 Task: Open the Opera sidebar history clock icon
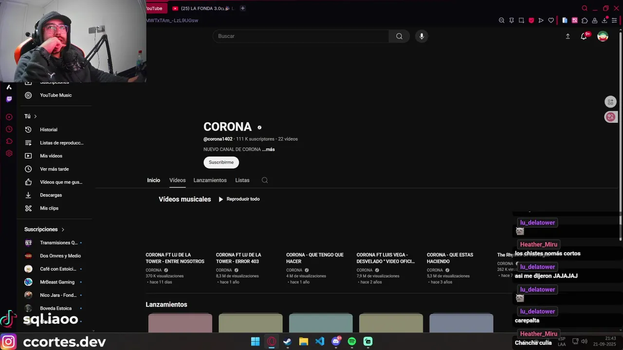(9, 129)
